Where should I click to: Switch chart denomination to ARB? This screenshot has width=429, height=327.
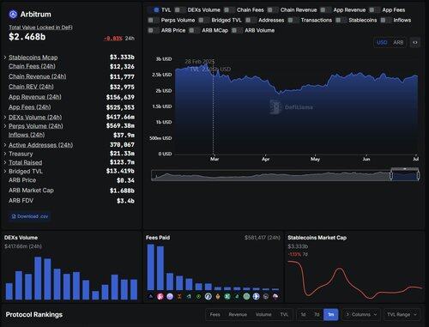tap(398, 43)
